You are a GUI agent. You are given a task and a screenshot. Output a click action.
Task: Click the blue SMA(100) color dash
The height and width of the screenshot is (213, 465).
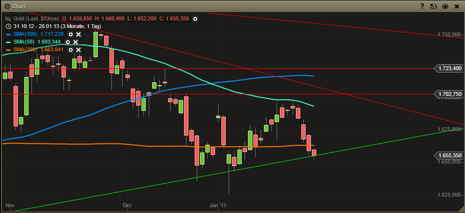(x=8, y=34)
